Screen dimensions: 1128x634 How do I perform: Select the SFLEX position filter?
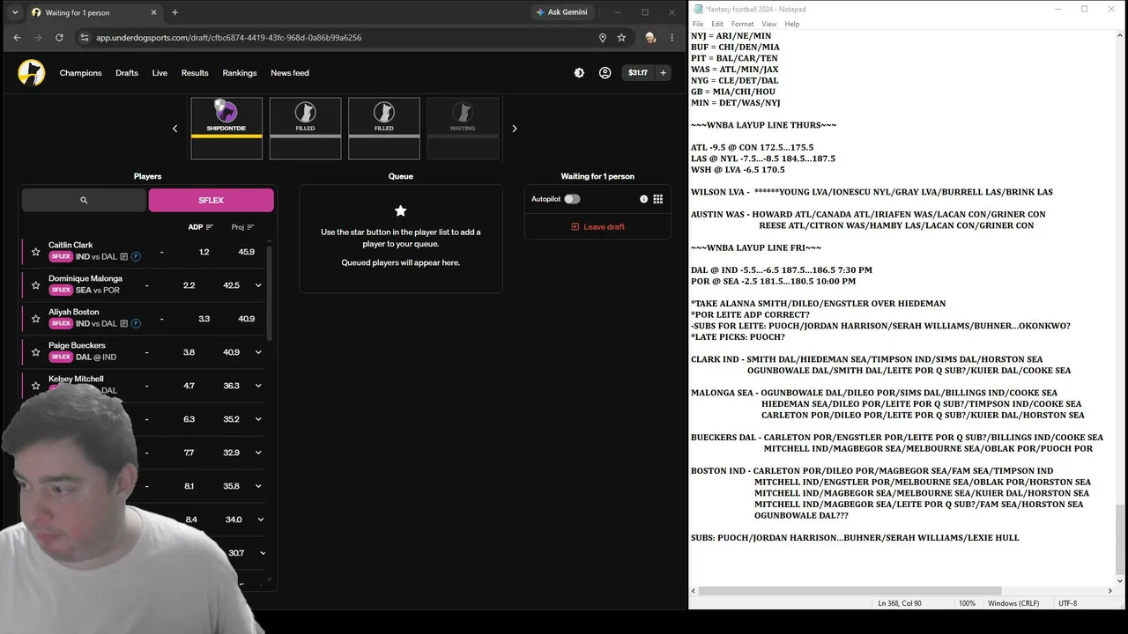211,200
